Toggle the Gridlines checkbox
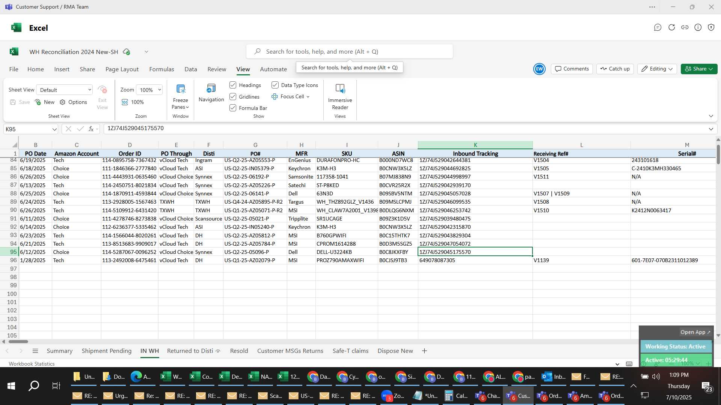The image size is (721, 405). point(233,97)
